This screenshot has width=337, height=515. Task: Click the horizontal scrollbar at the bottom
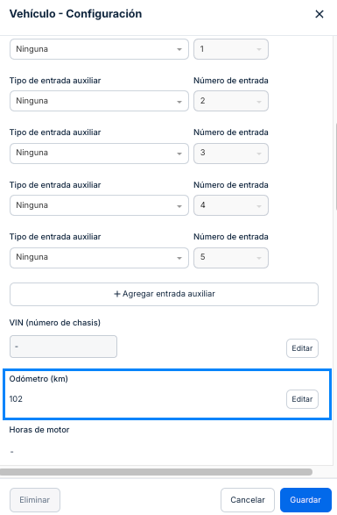click(156, 472)
